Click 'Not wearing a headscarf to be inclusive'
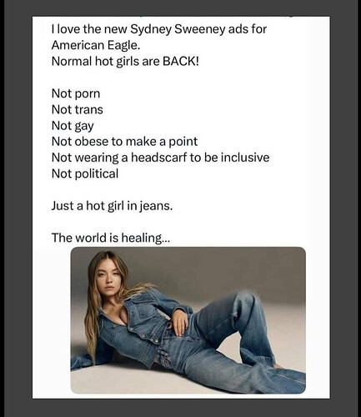Viewport: 361px width, 417px height. tap(160, 158)
